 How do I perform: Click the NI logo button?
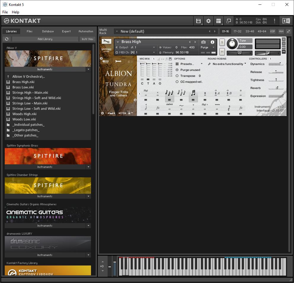click(x=286, y=21)
